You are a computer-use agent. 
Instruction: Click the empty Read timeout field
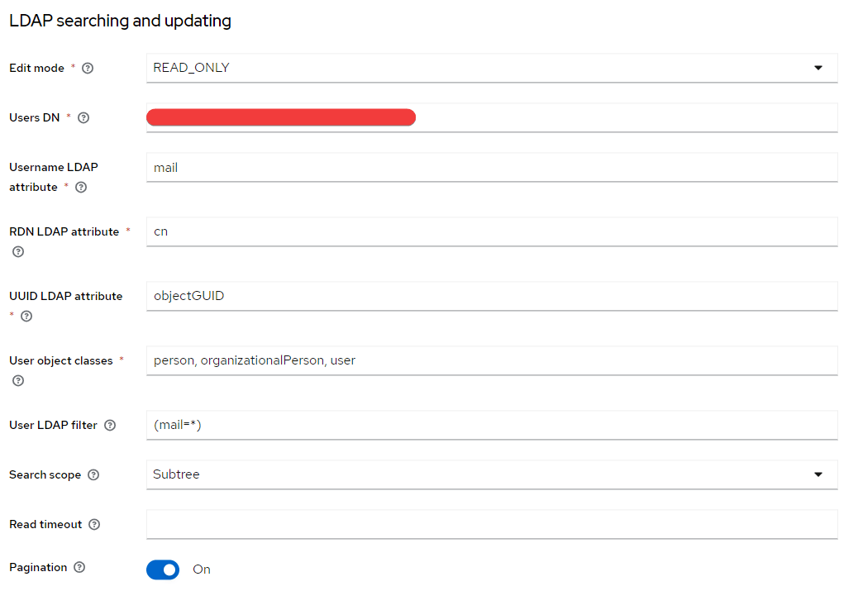(492, 524)
